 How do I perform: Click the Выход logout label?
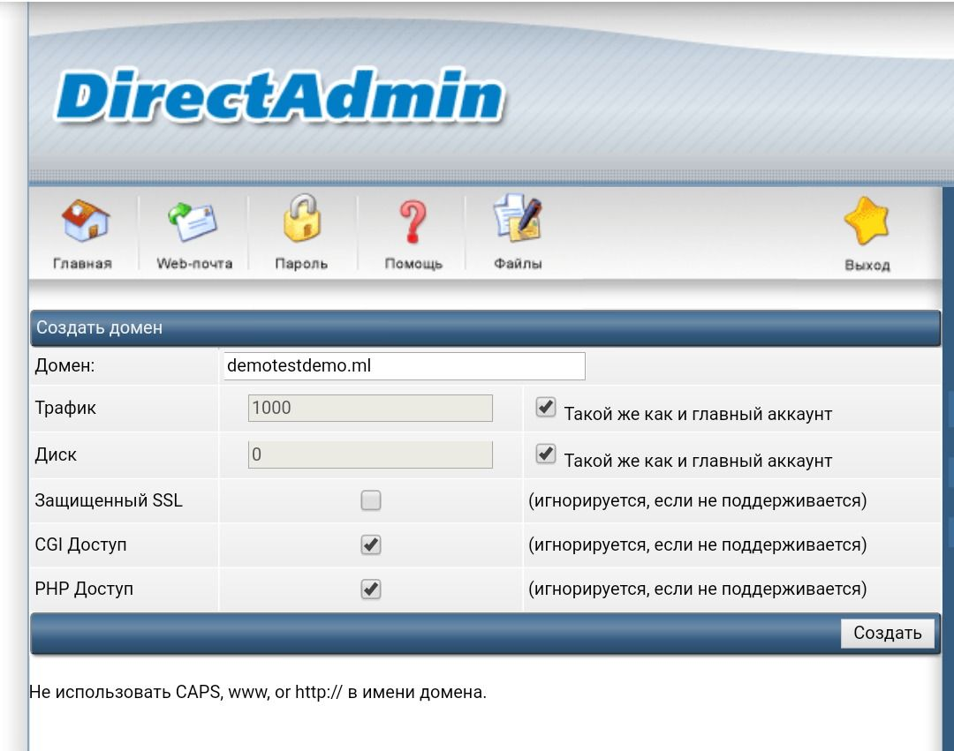(x=867, y=265)
